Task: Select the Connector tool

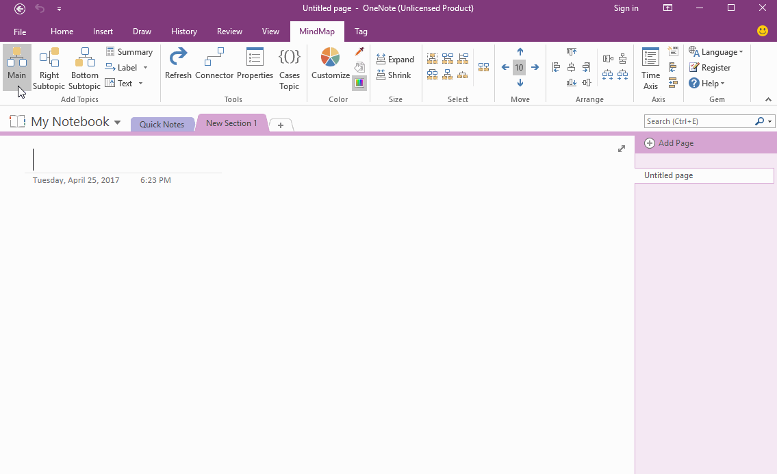Action: 214,64
